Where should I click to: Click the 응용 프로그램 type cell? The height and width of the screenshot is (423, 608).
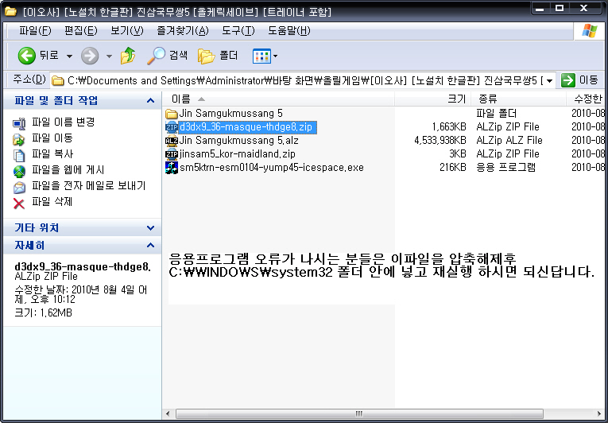pos(505,167)
